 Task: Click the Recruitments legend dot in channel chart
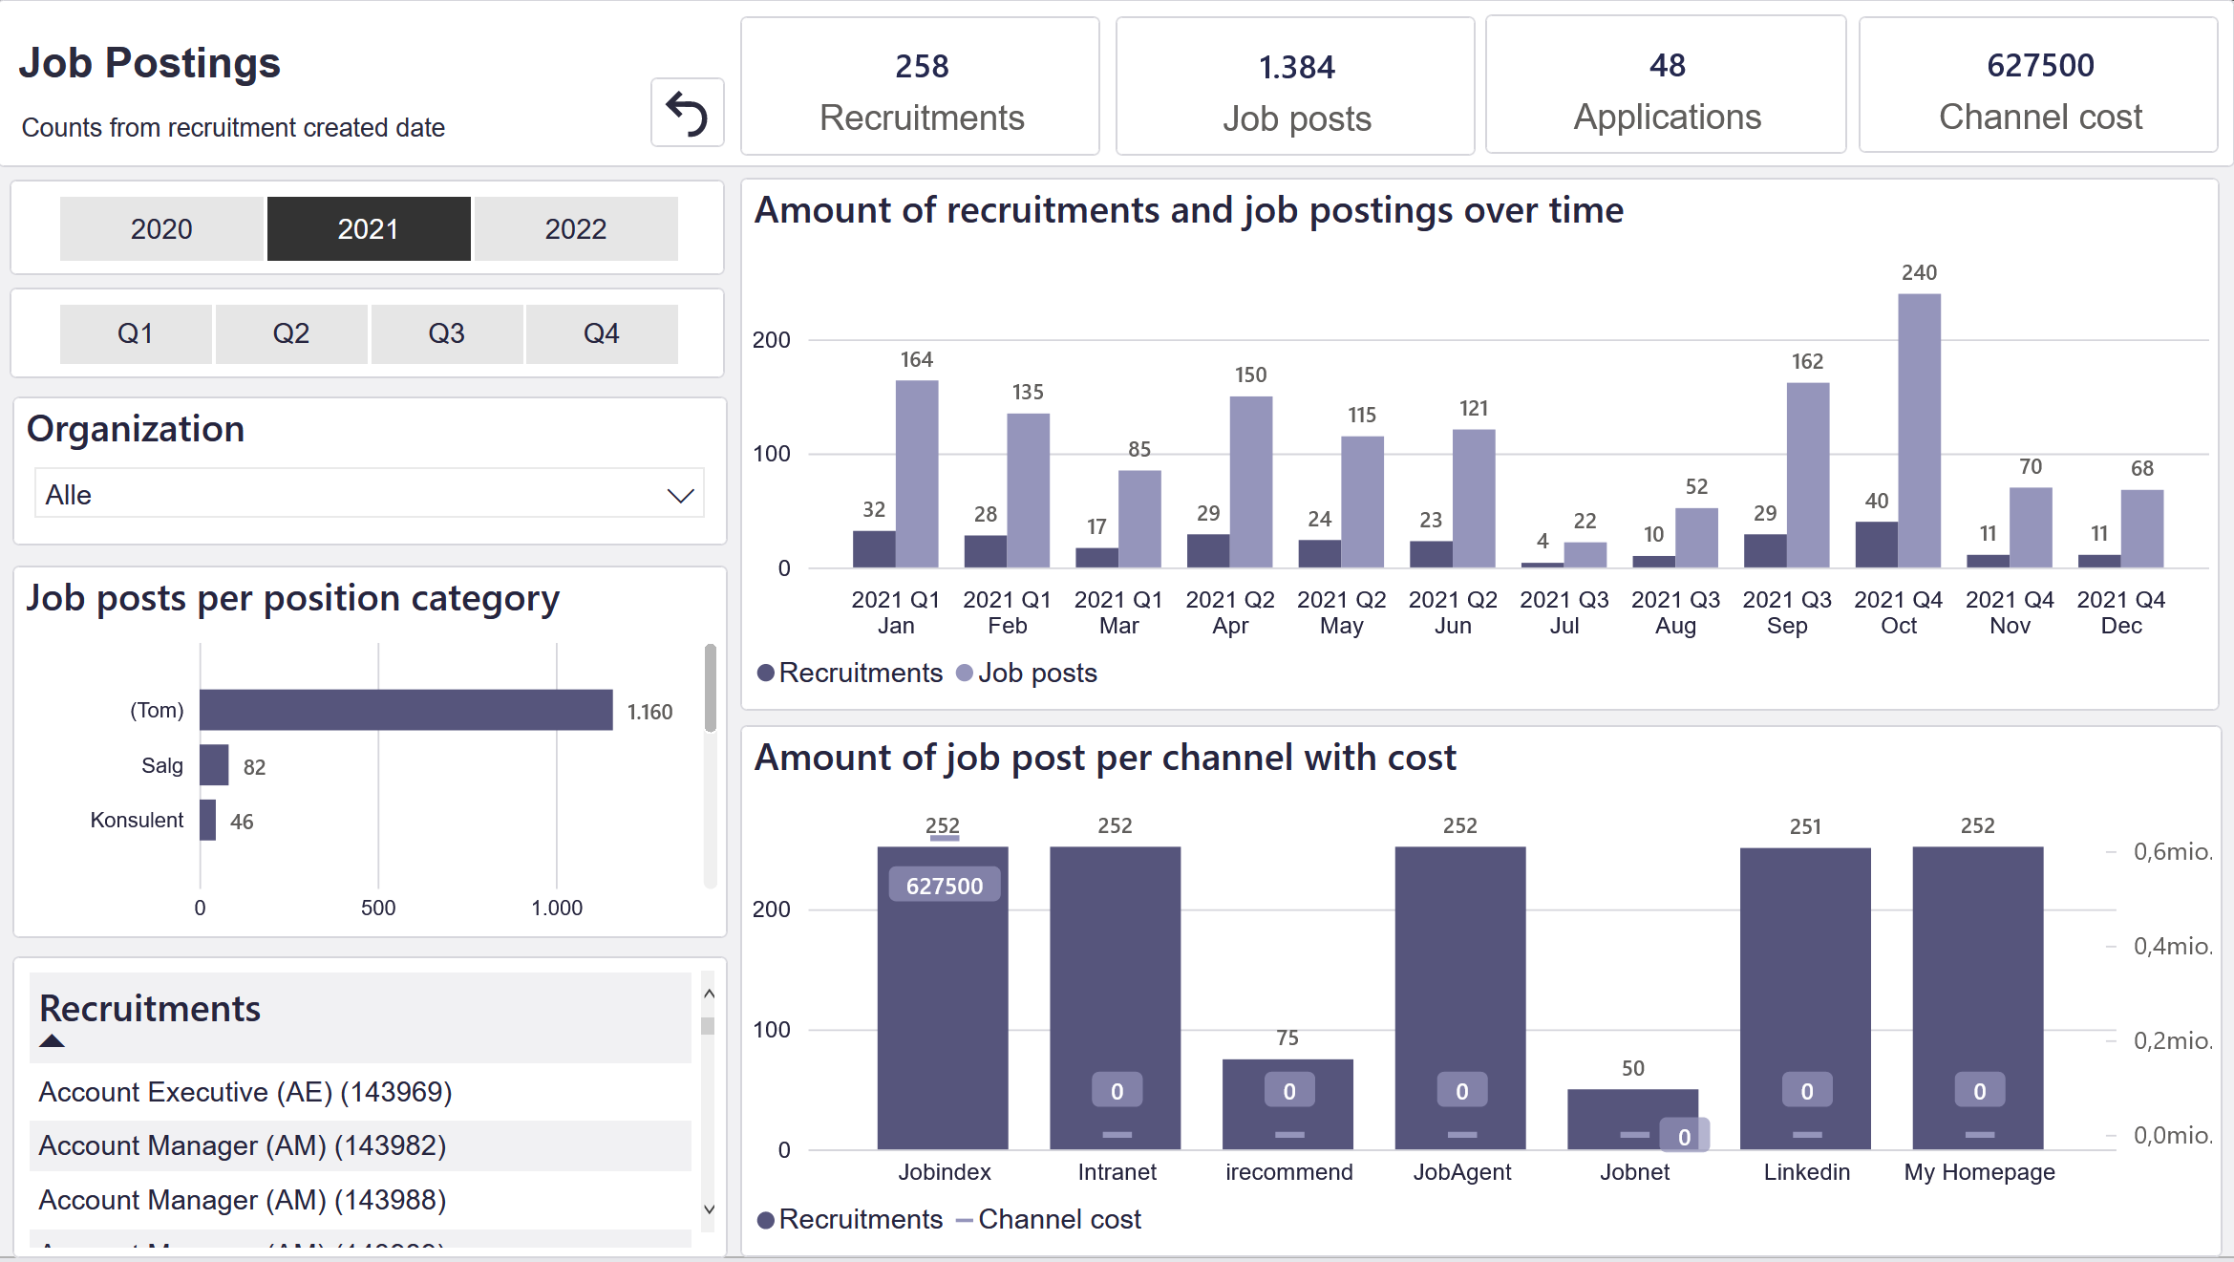765,1220
